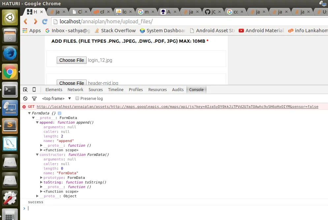Open the info Lankahome bookmark
The image size is (328, 220).
point(308,31)
